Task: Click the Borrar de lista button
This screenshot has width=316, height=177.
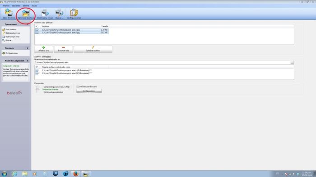Action: click(x=63, y=49)
